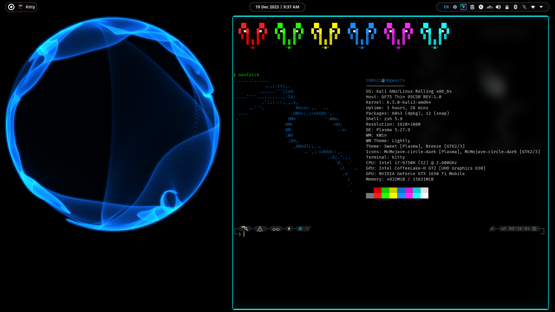Click the bright red color block
555x312 pixels.
coord(378,196)
